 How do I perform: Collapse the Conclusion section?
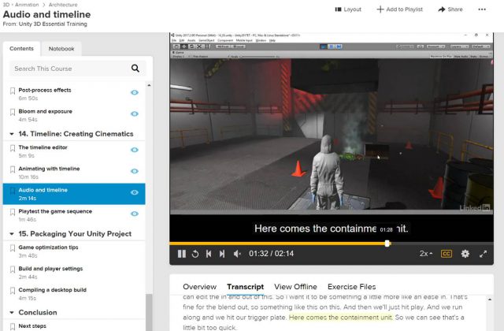coord(12,312)
